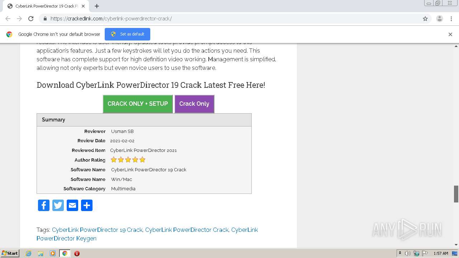This screenshot has width=459, height=258.
Task: Select the CyberLink PowerDirector 19 Crack tab
Action: tap(47, 6)
